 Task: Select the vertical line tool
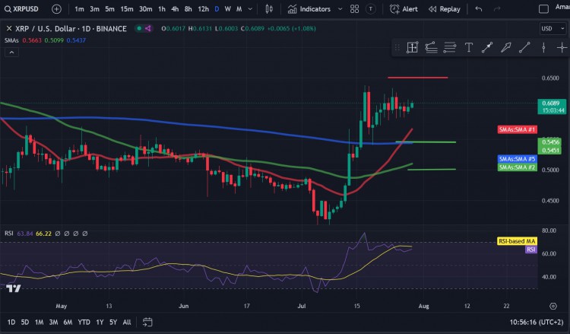pos(543,47)
